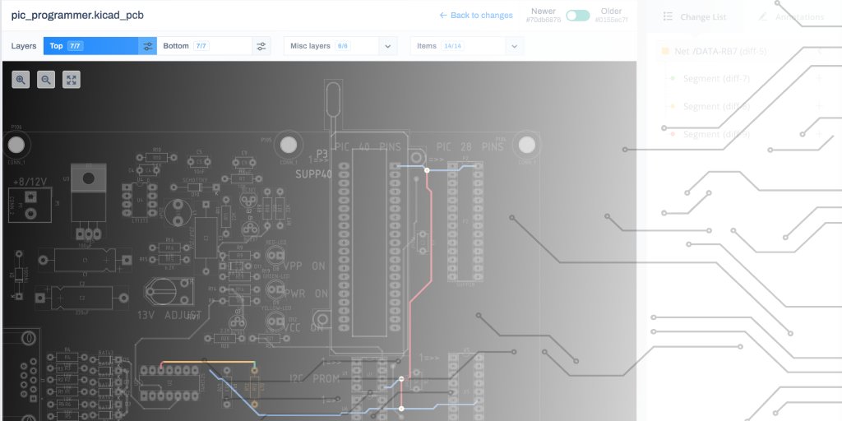Switch to the Annotations tab
The image size is (842, 421).
click(791, 16)
